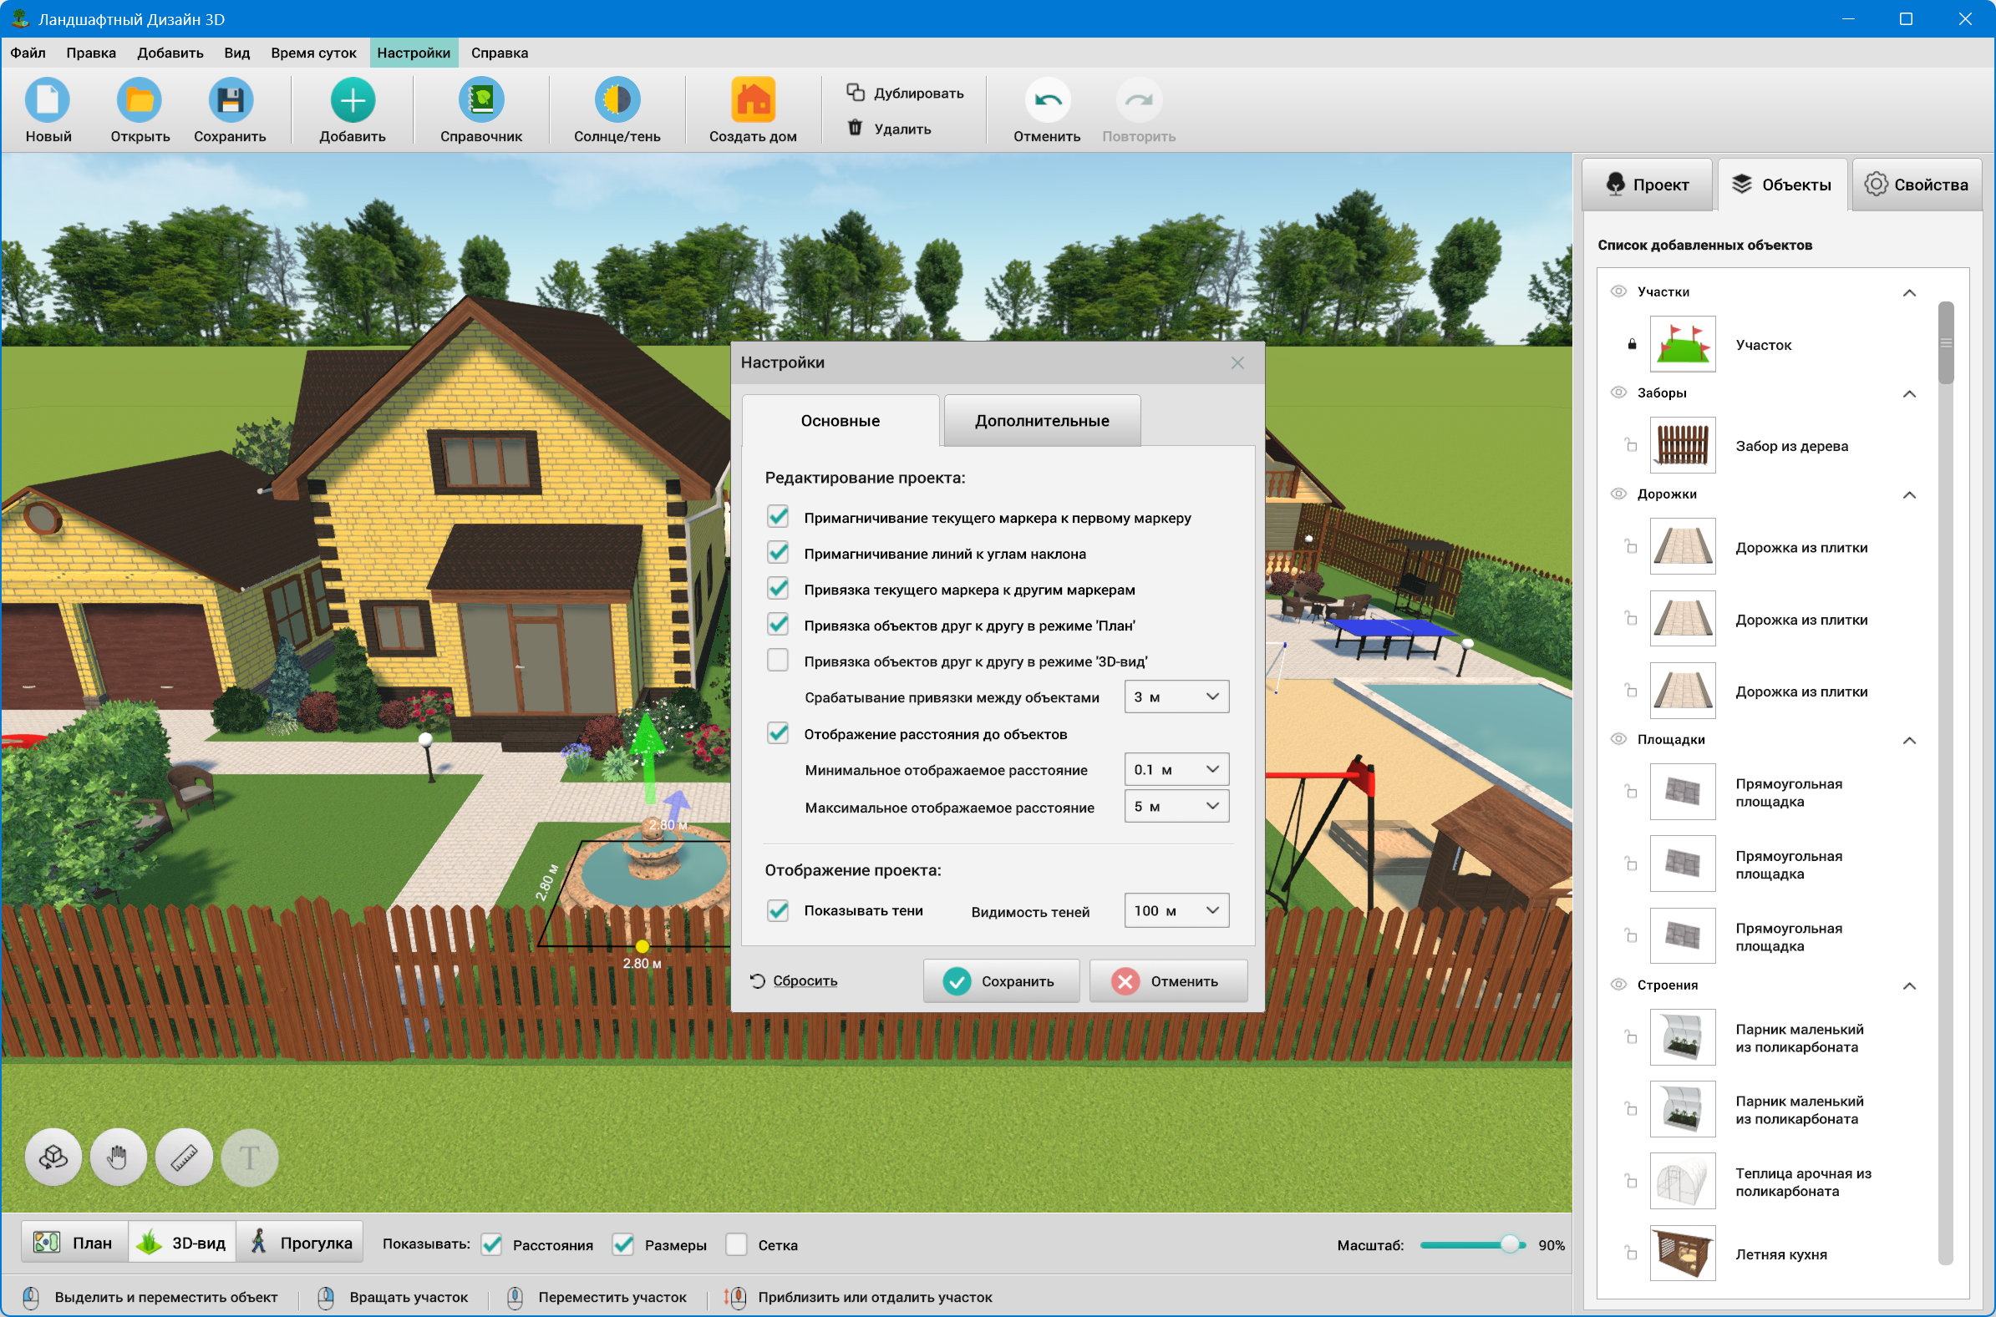The image size is (1996, 1317).
Task: Click the Создать дом house icon
Action: (752, 101)
